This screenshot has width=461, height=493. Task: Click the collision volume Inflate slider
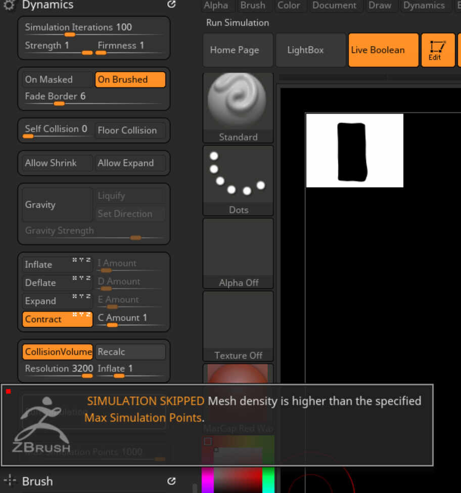pos(130,370)
